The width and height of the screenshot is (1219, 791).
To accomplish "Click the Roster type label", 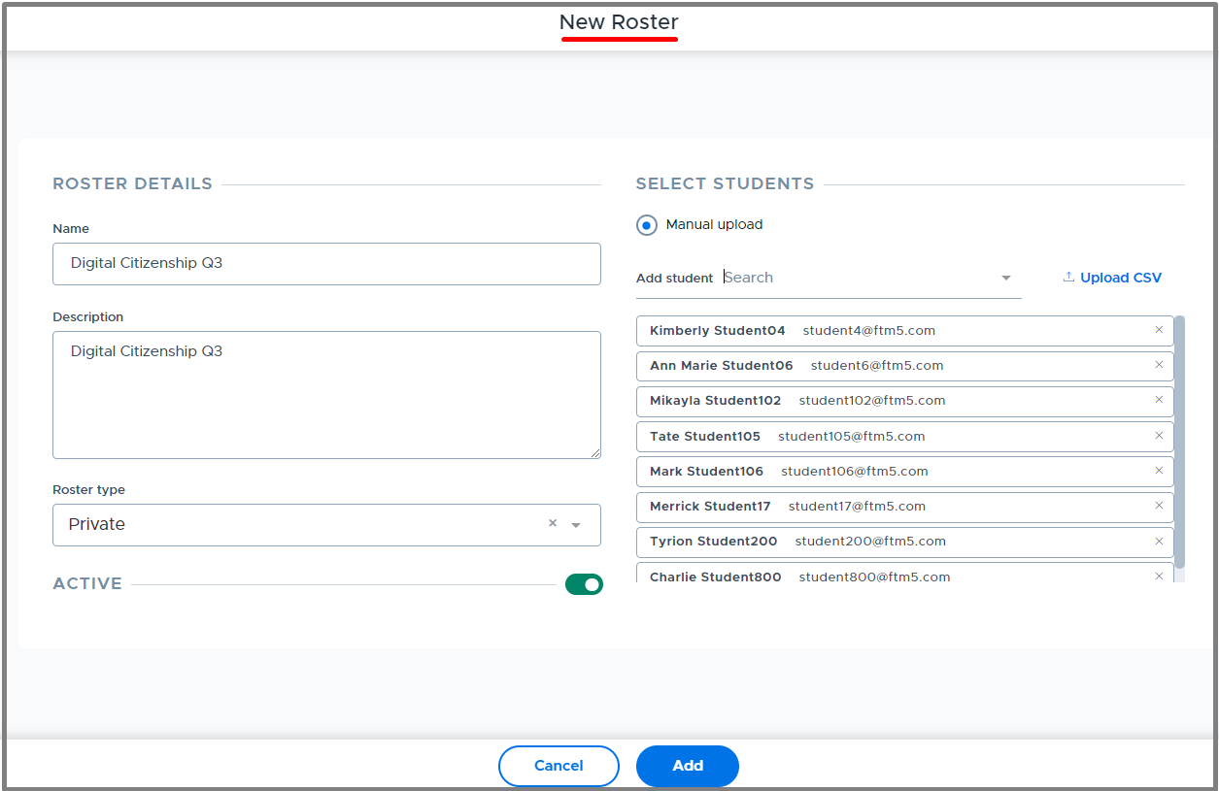I will click(x=88, y=490).
